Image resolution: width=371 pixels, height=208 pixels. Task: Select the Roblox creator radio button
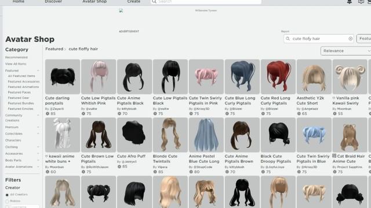[x=7, y=201]
